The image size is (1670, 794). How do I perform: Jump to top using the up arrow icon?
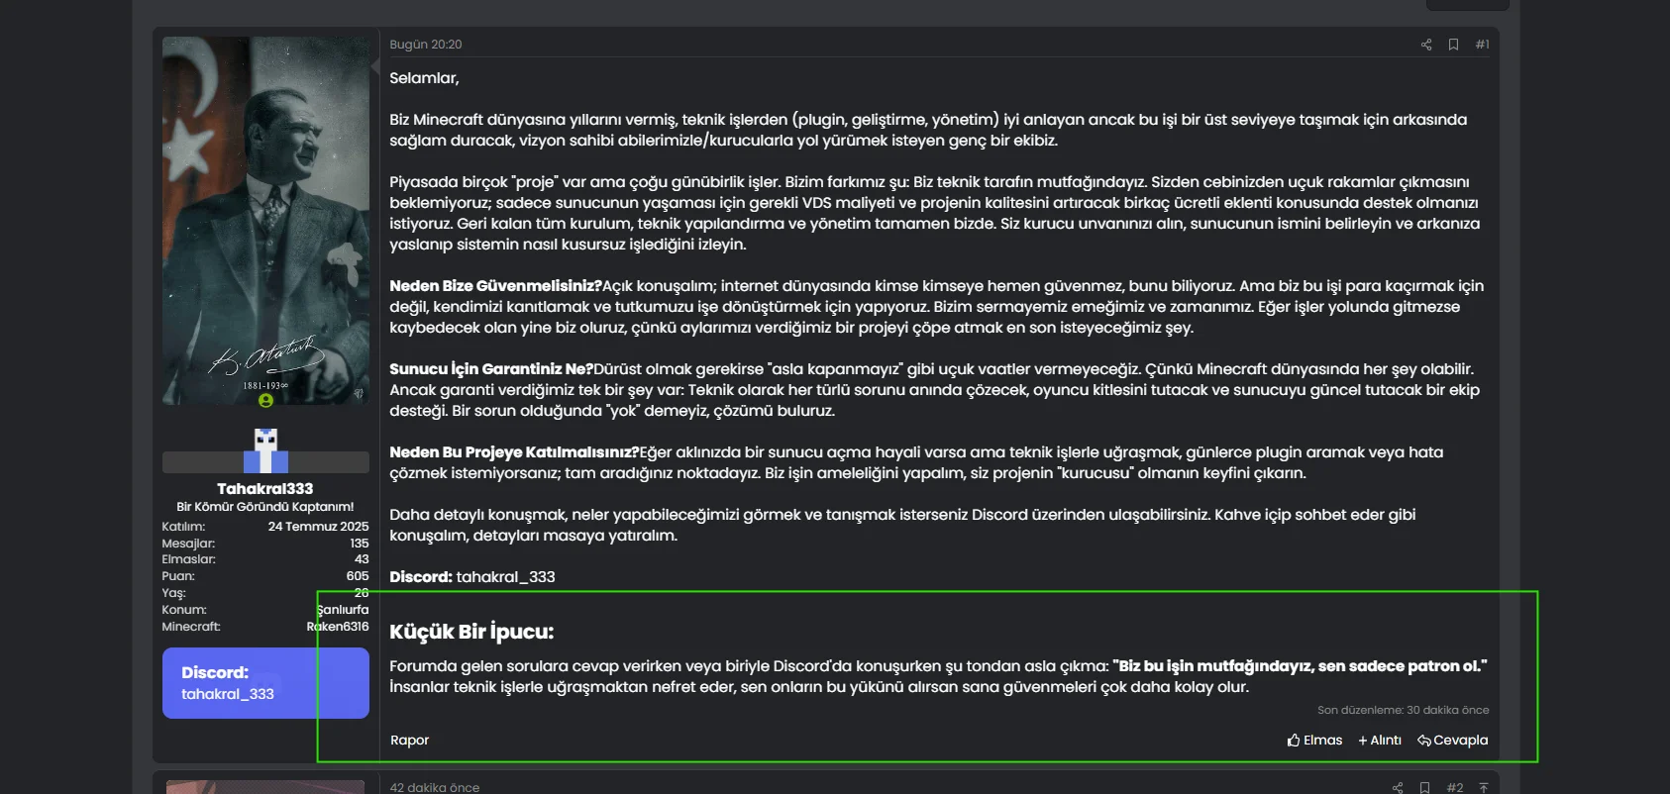(x=1484, y=788)
